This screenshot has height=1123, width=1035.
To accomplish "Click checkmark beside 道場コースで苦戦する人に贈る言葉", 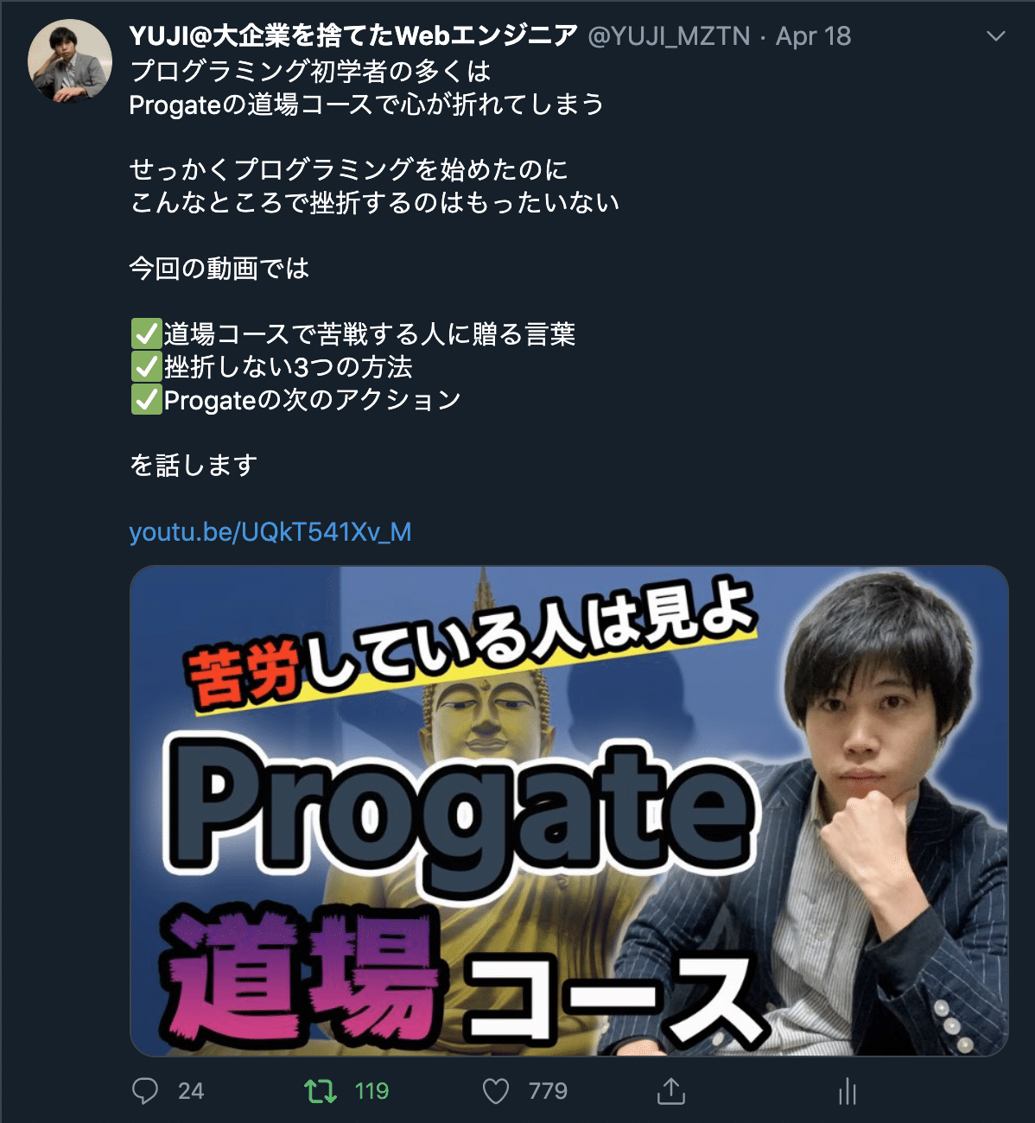I will tap(146, 333).
